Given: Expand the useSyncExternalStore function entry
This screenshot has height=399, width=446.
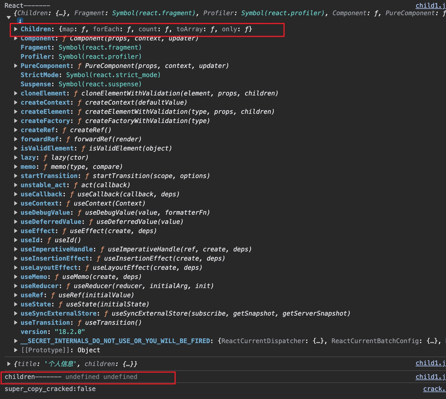Looking at the screenshot, I should click(x=16, y=313).
